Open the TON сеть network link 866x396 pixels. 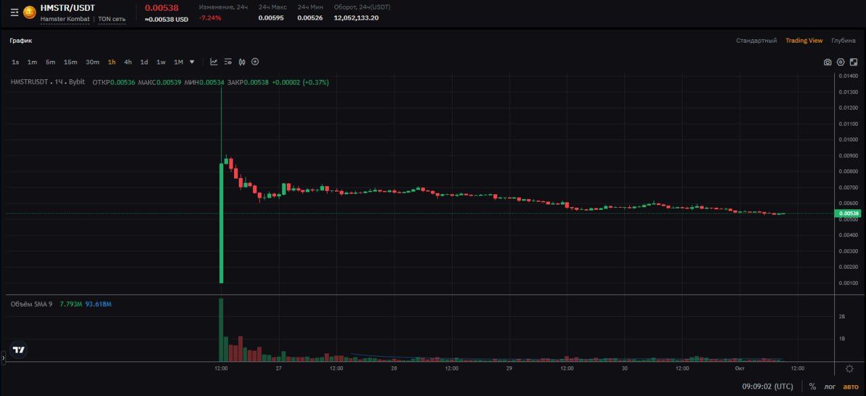click(x=112, y=19)
